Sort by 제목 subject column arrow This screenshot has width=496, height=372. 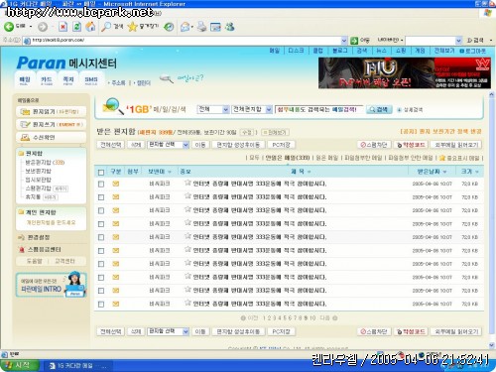310,172
